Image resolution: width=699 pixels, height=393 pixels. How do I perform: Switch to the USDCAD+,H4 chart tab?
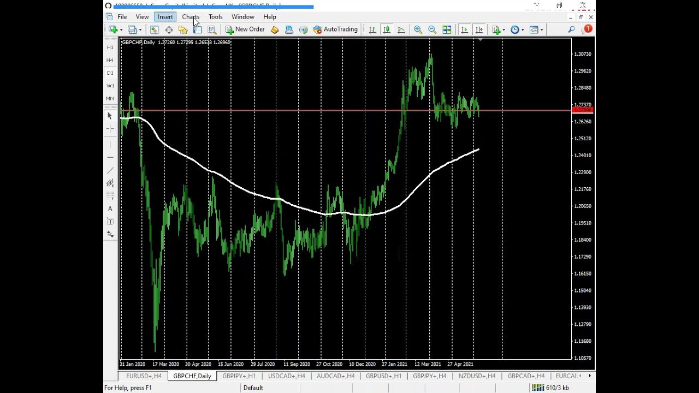(x=286, y=376)
